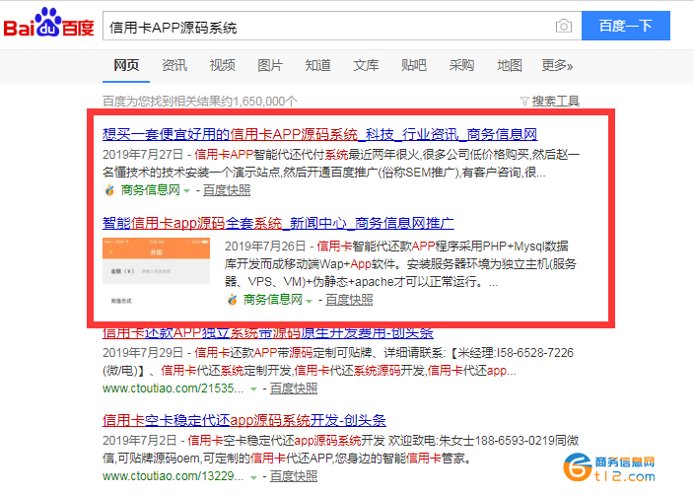
Task: Click site favicon of second result
Action: (232, 300)
